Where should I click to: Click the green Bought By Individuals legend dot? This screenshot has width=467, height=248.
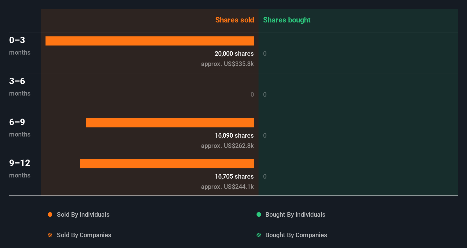(259, 214)
